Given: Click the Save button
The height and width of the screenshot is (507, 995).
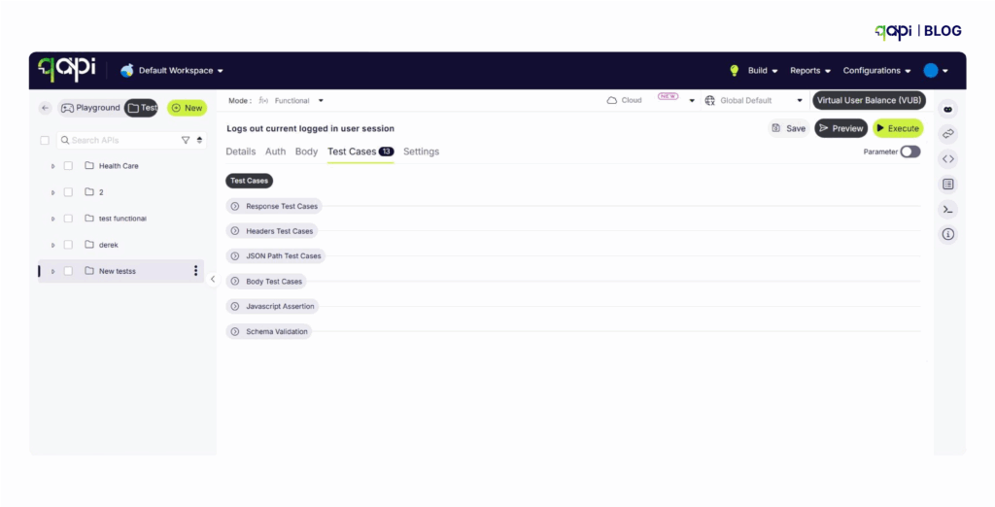Looking at the screenshot, I should [788, 128].
